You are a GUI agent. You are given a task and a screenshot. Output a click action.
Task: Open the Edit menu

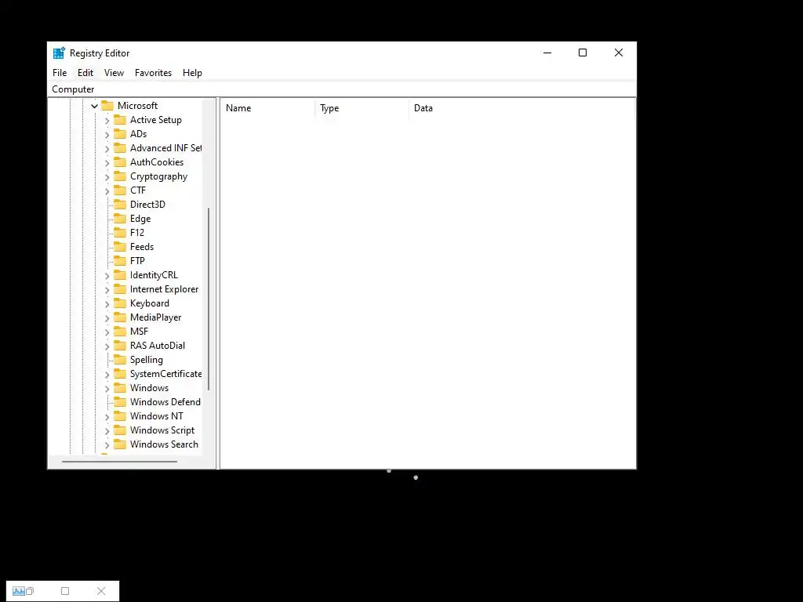tap(85, 73)
